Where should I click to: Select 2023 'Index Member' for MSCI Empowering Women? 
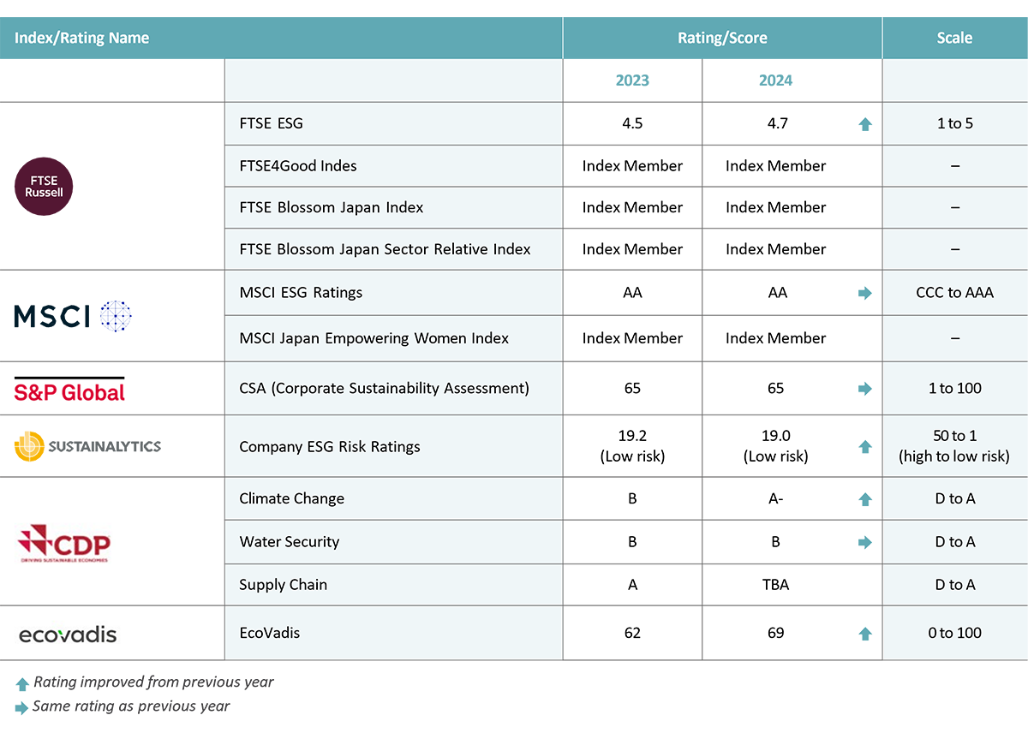coord(632,338)
